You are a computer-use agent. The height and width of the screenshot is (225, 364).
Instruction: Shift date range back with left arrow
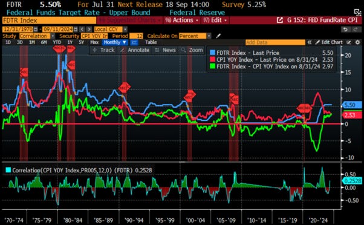tap(82, 30)
